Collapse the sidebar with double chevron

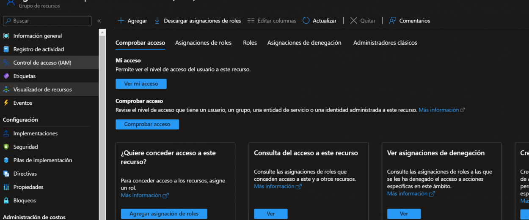tap(99, 21)
